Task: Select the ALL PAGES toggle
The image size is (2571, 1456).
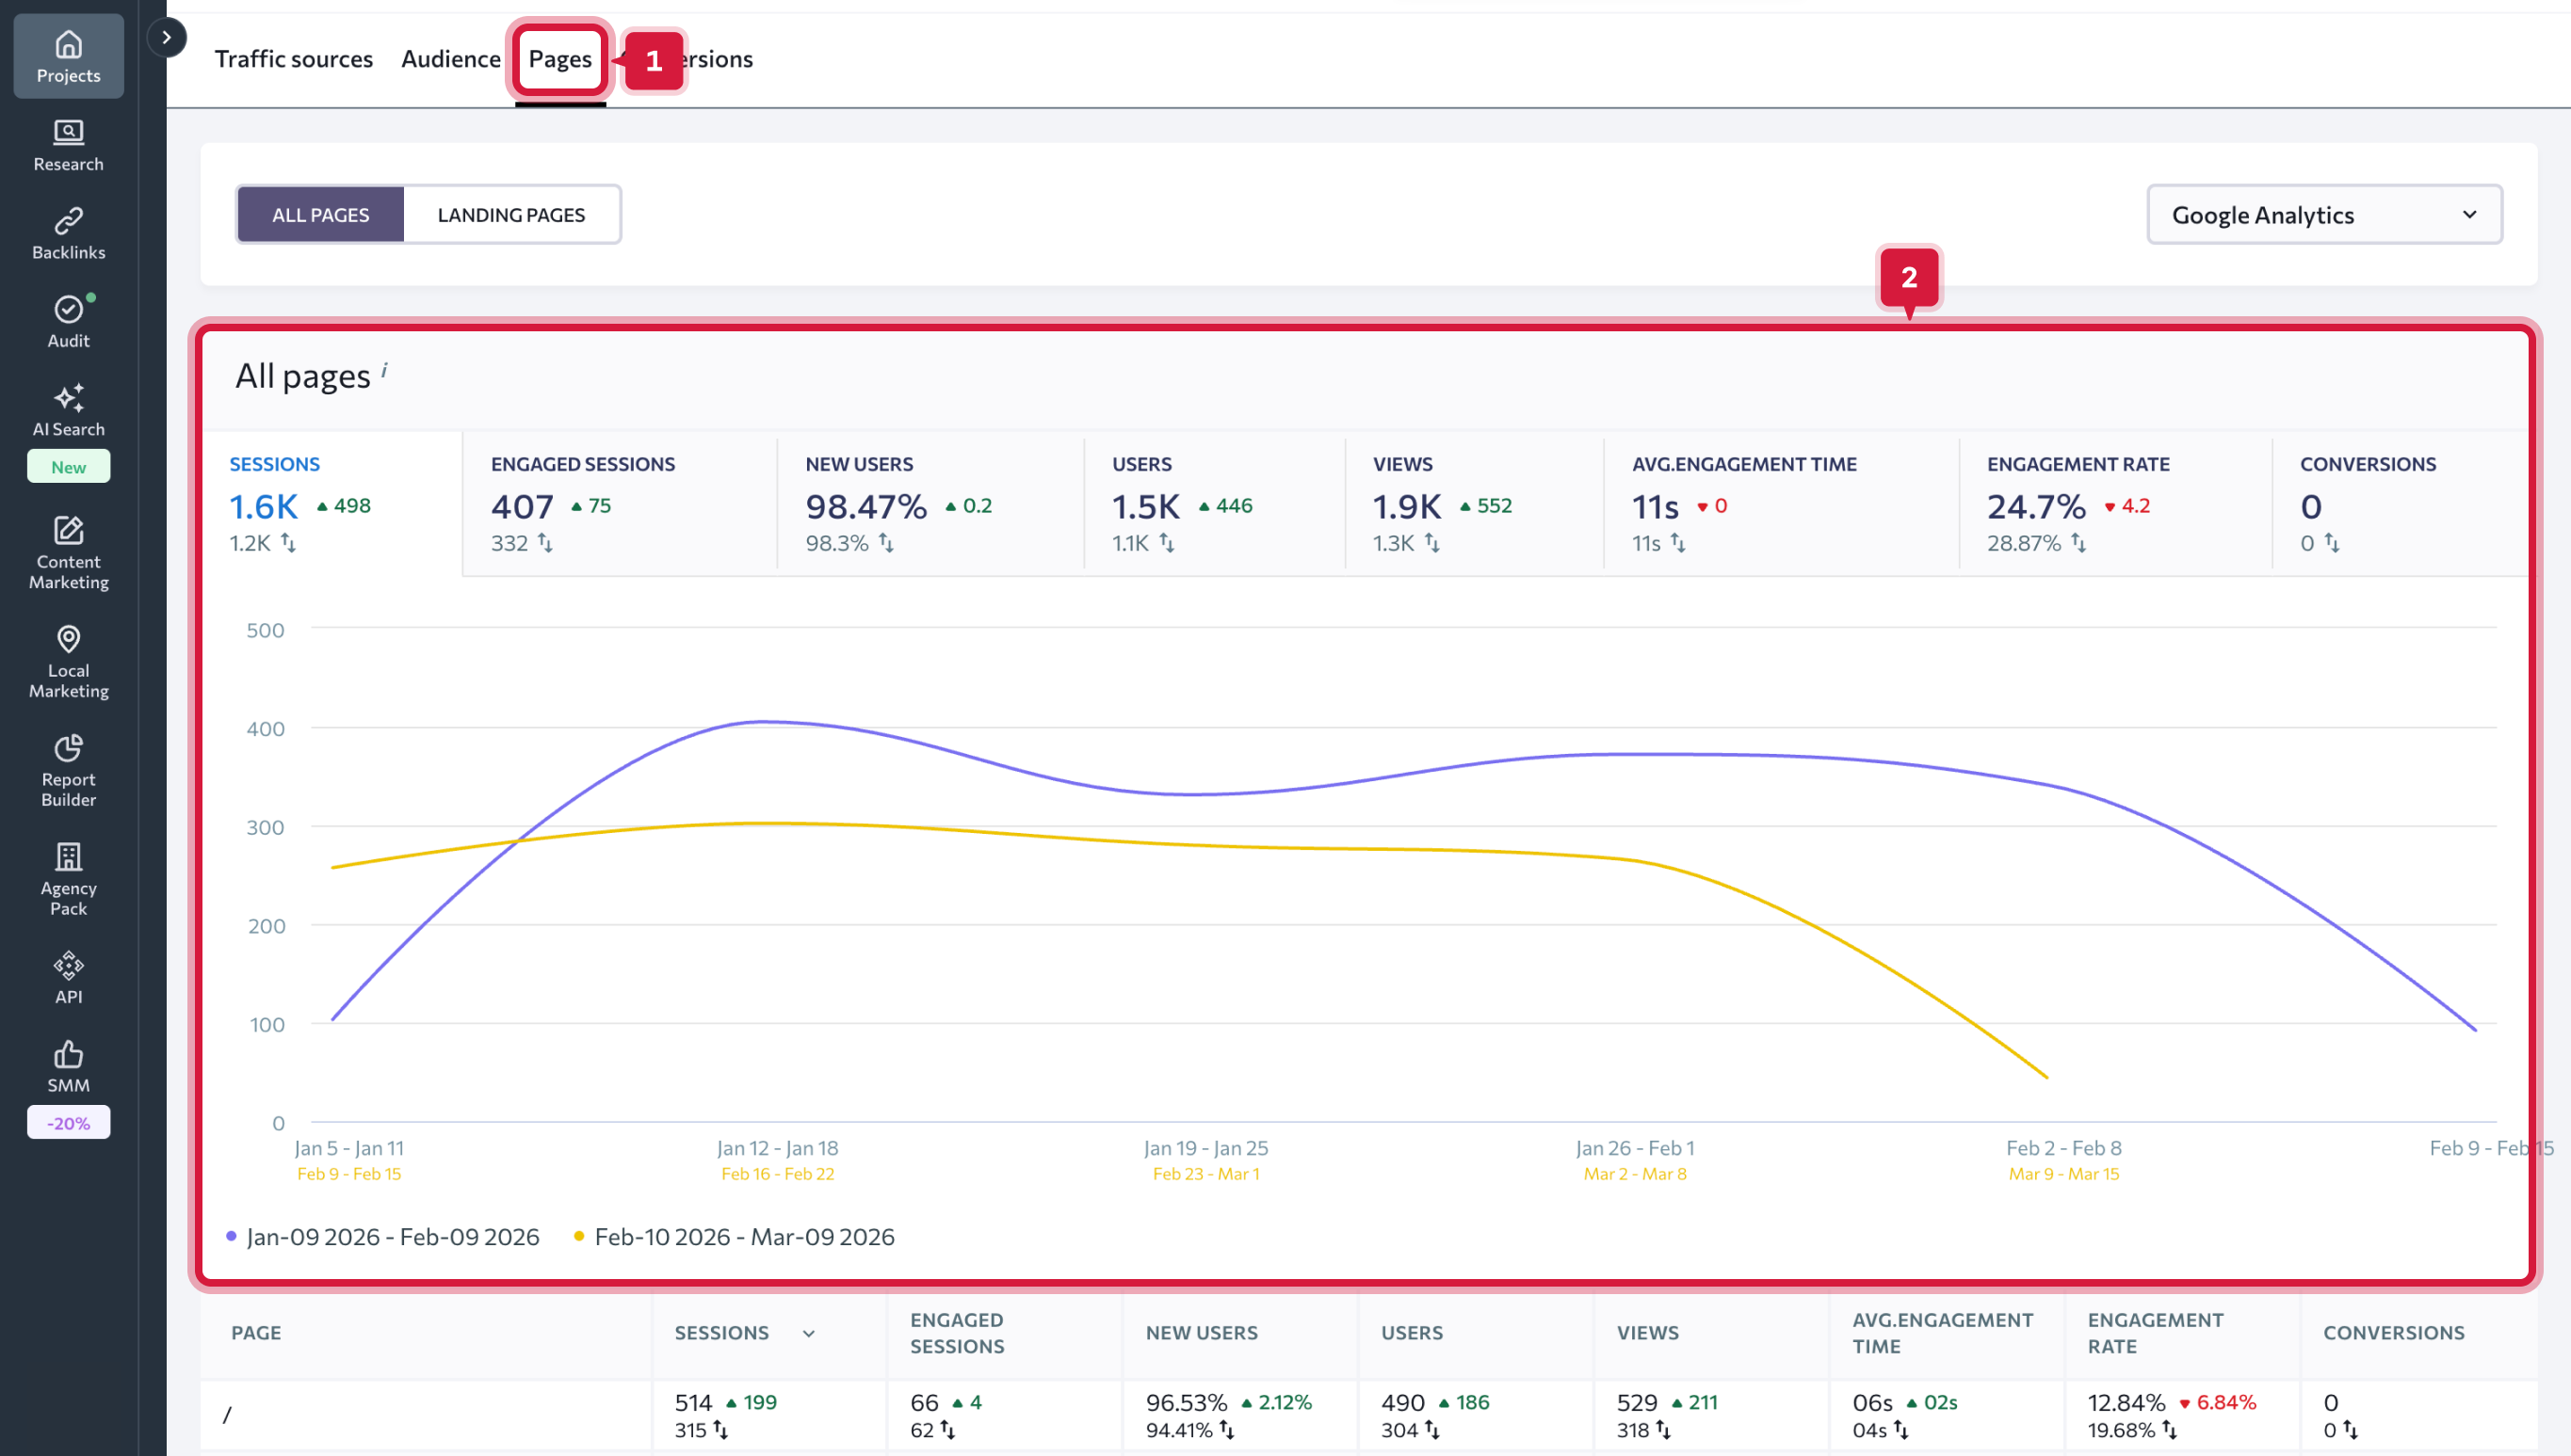Action: click(x=320, y=215)
